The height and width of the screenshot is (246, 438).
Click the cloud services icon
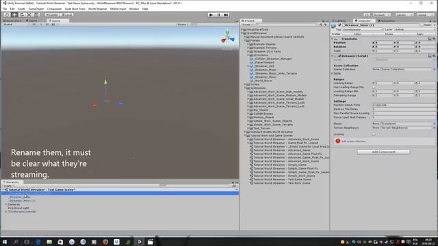(367, 15)
